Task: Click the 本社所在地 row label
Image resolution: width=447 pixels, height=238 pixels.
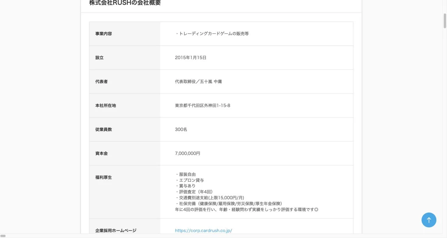Action: (106, 106)
